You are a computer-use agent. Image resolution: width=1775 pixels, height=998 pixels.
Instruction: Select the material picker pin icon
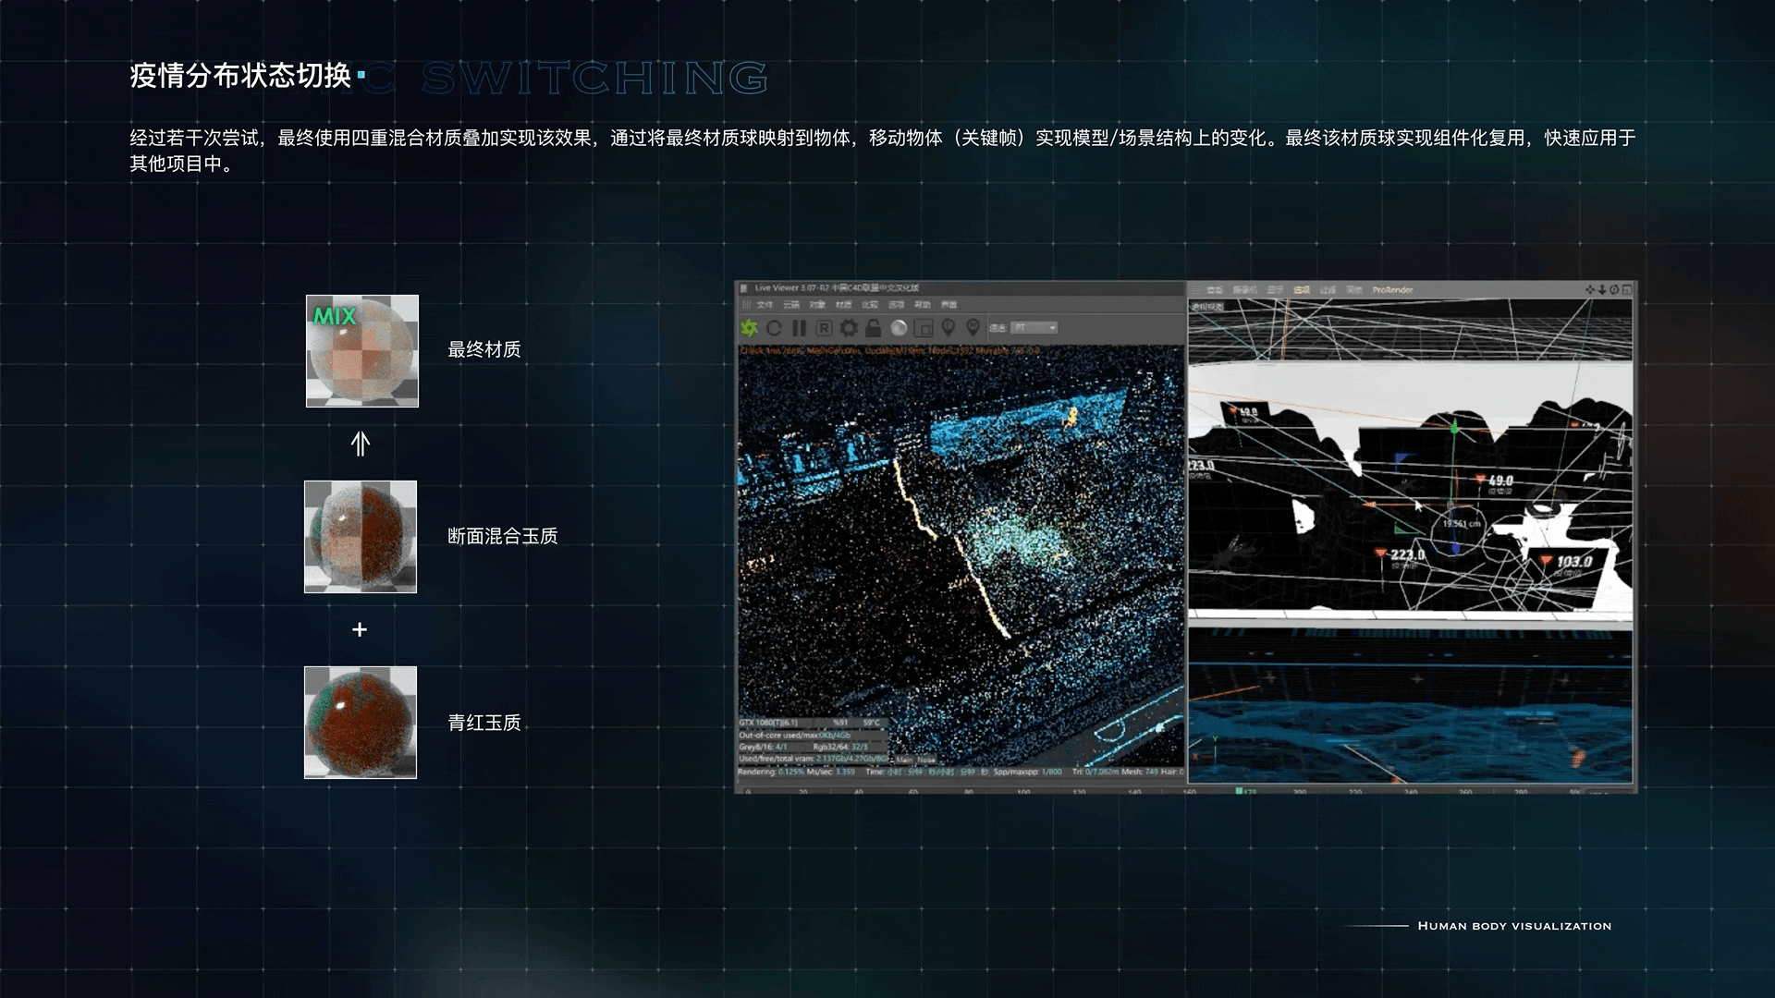point(973,328)
